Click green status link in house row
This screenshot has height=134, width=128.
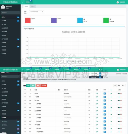97,100
